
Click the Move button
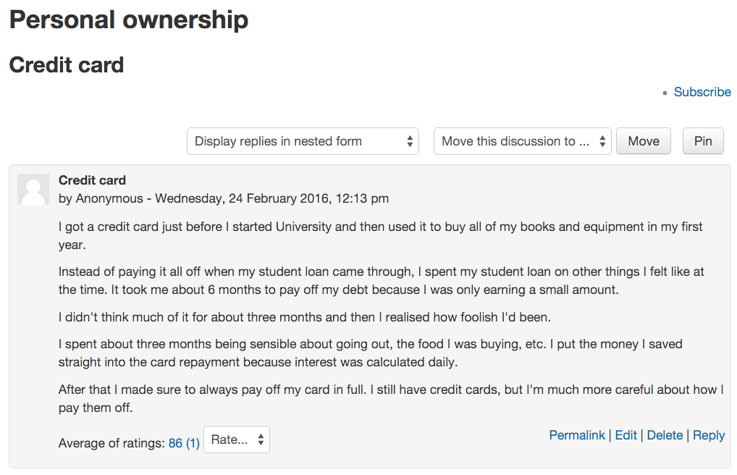tap(644, 141)
